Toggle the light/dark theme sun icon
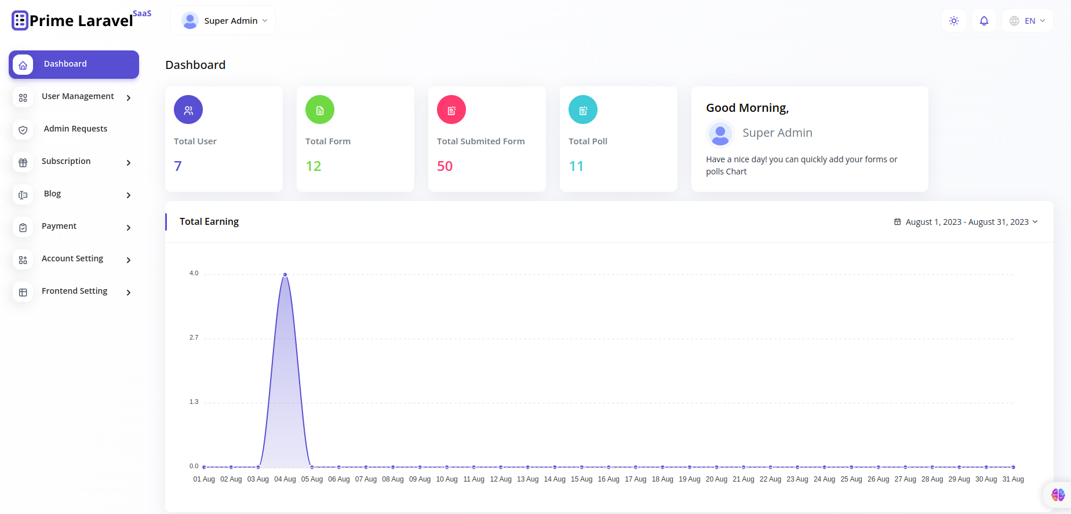 pos(953,21)
